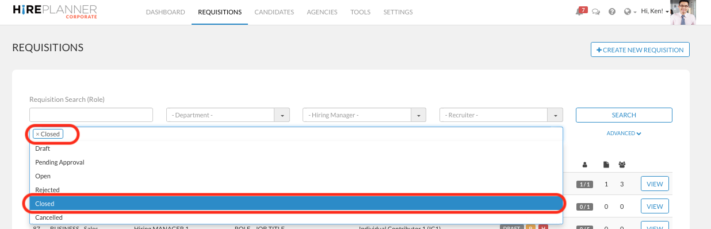The height and width of the screenshot is (229, 711).
Task: Click the headcount person column icon
Action: [585, 165]
